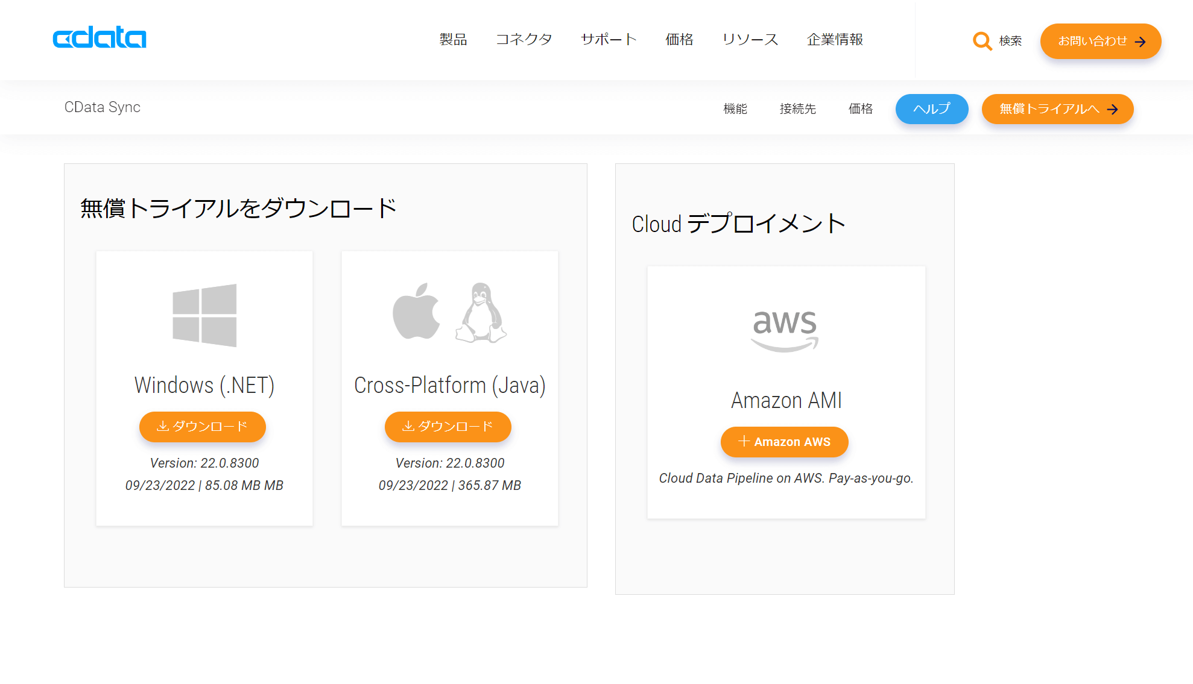Go to 機能 section link
This screenshot has width=1193, height=684.
pyautogui.click(x=735, y=109)
